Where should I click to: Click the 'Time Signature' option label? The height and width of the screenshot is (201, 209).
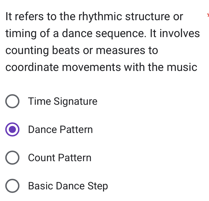pyautogui.click(x=63, y=102)
